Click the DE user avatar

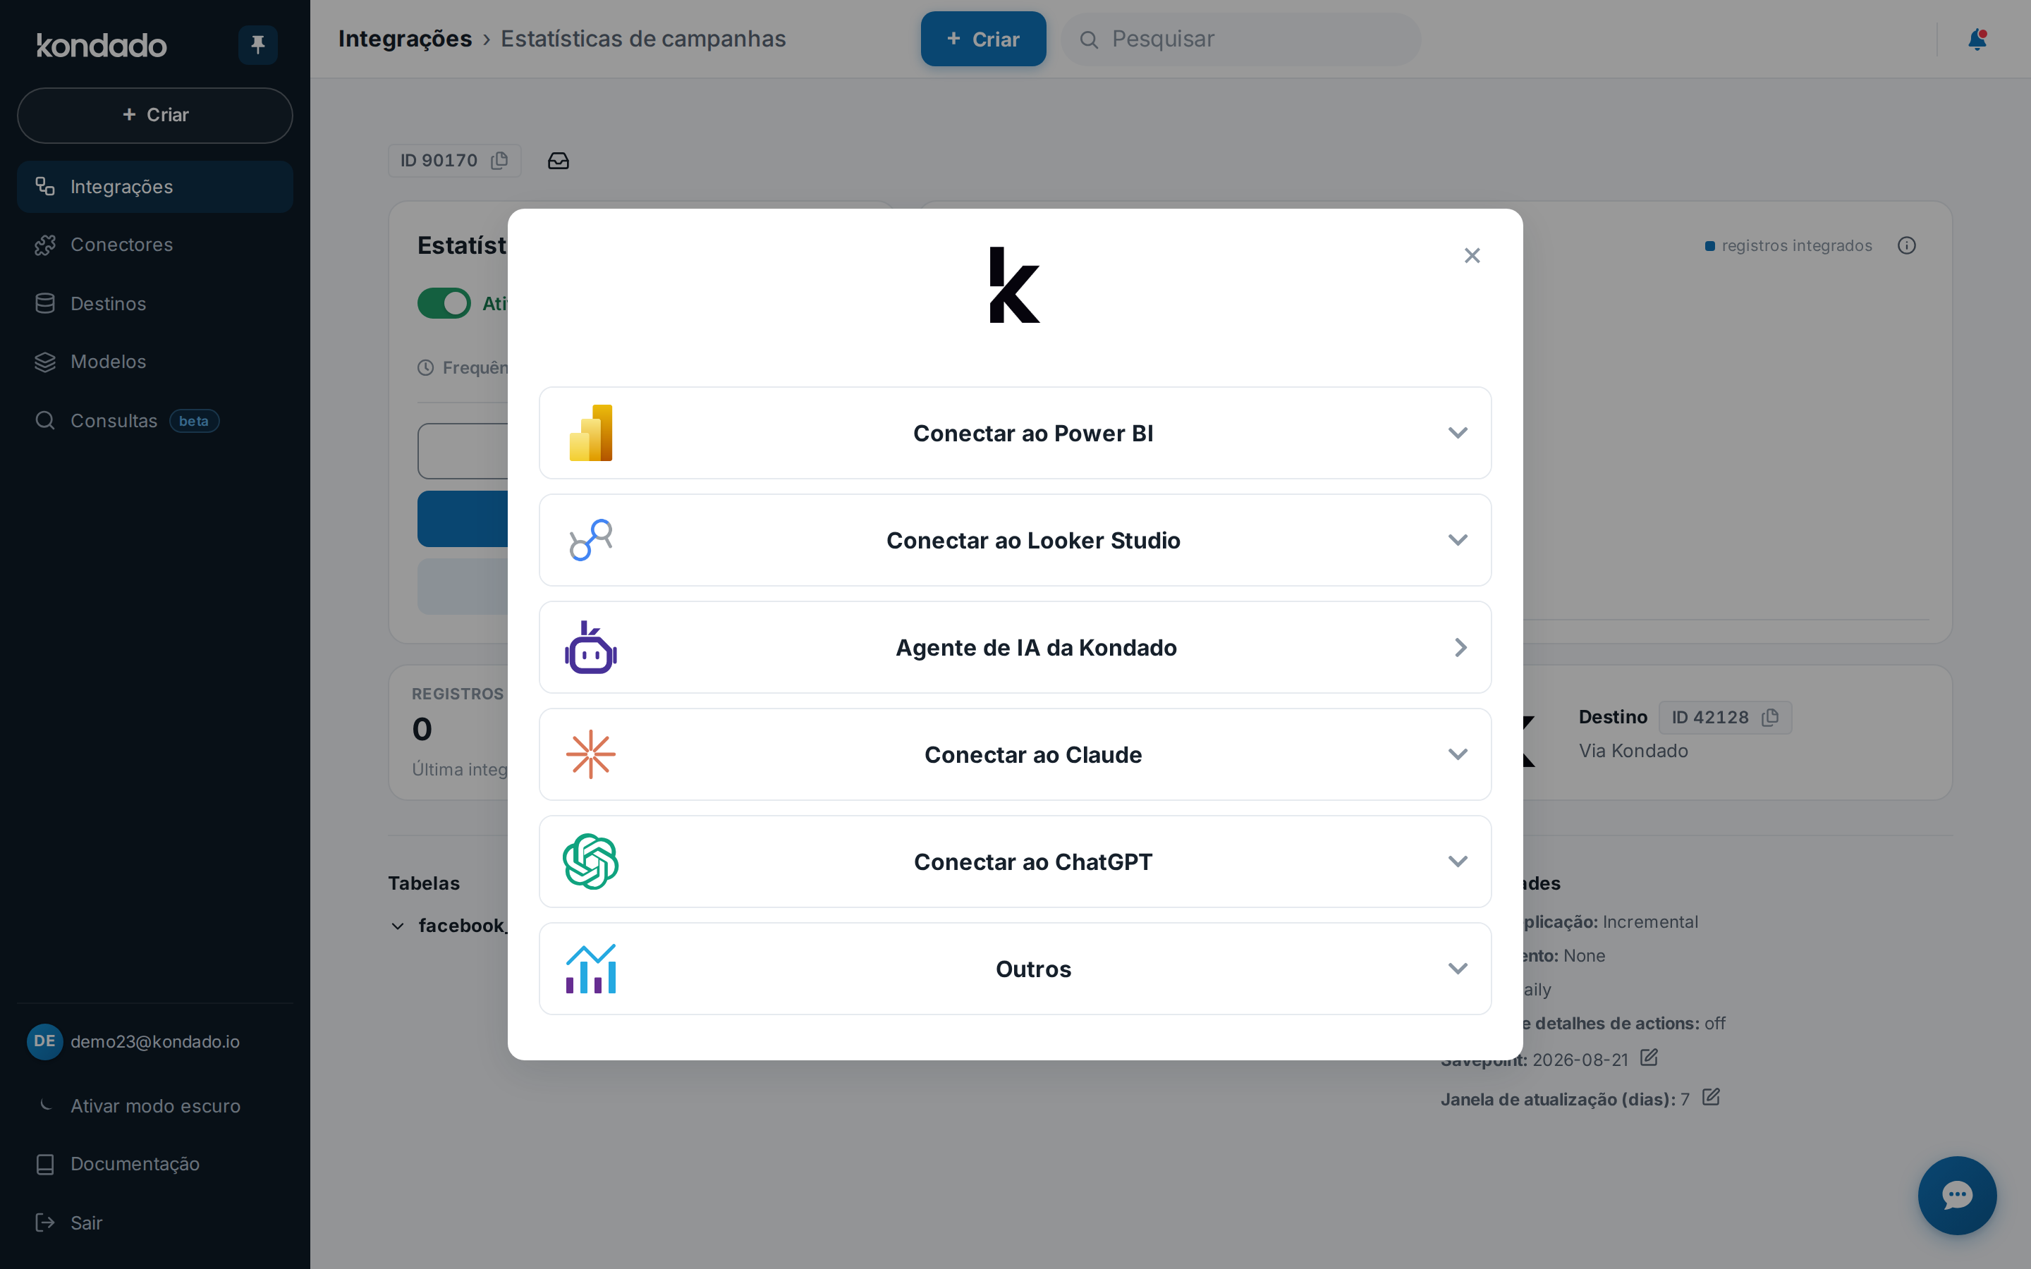coord(44,1041)
